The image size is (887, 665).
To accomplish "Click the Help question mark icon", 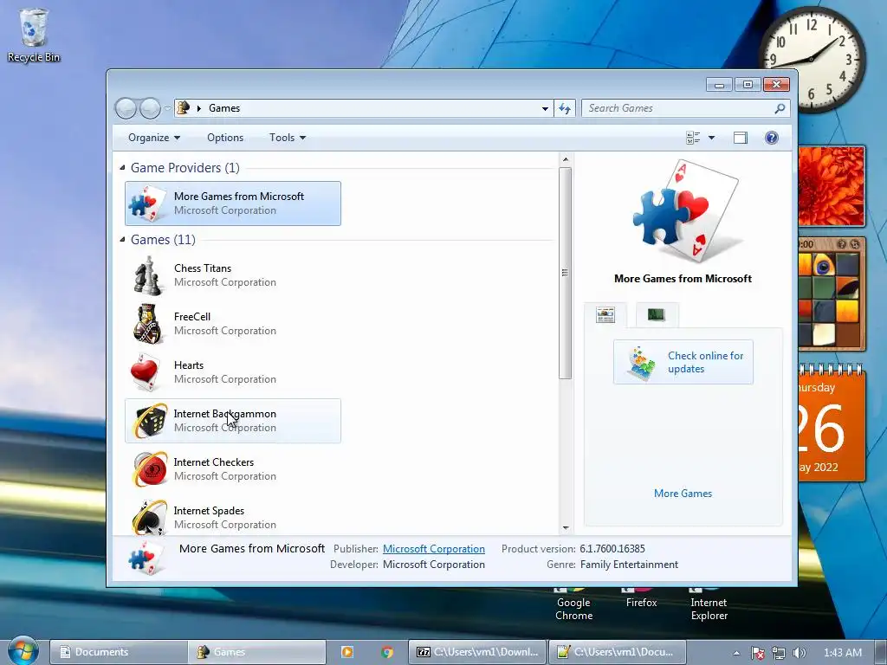I will tap(772, 138).
